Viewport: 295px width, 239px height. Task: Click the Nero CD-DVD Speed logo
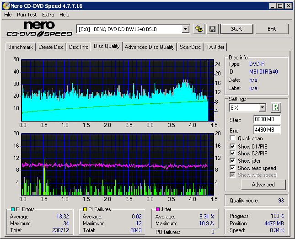point(39,29)
